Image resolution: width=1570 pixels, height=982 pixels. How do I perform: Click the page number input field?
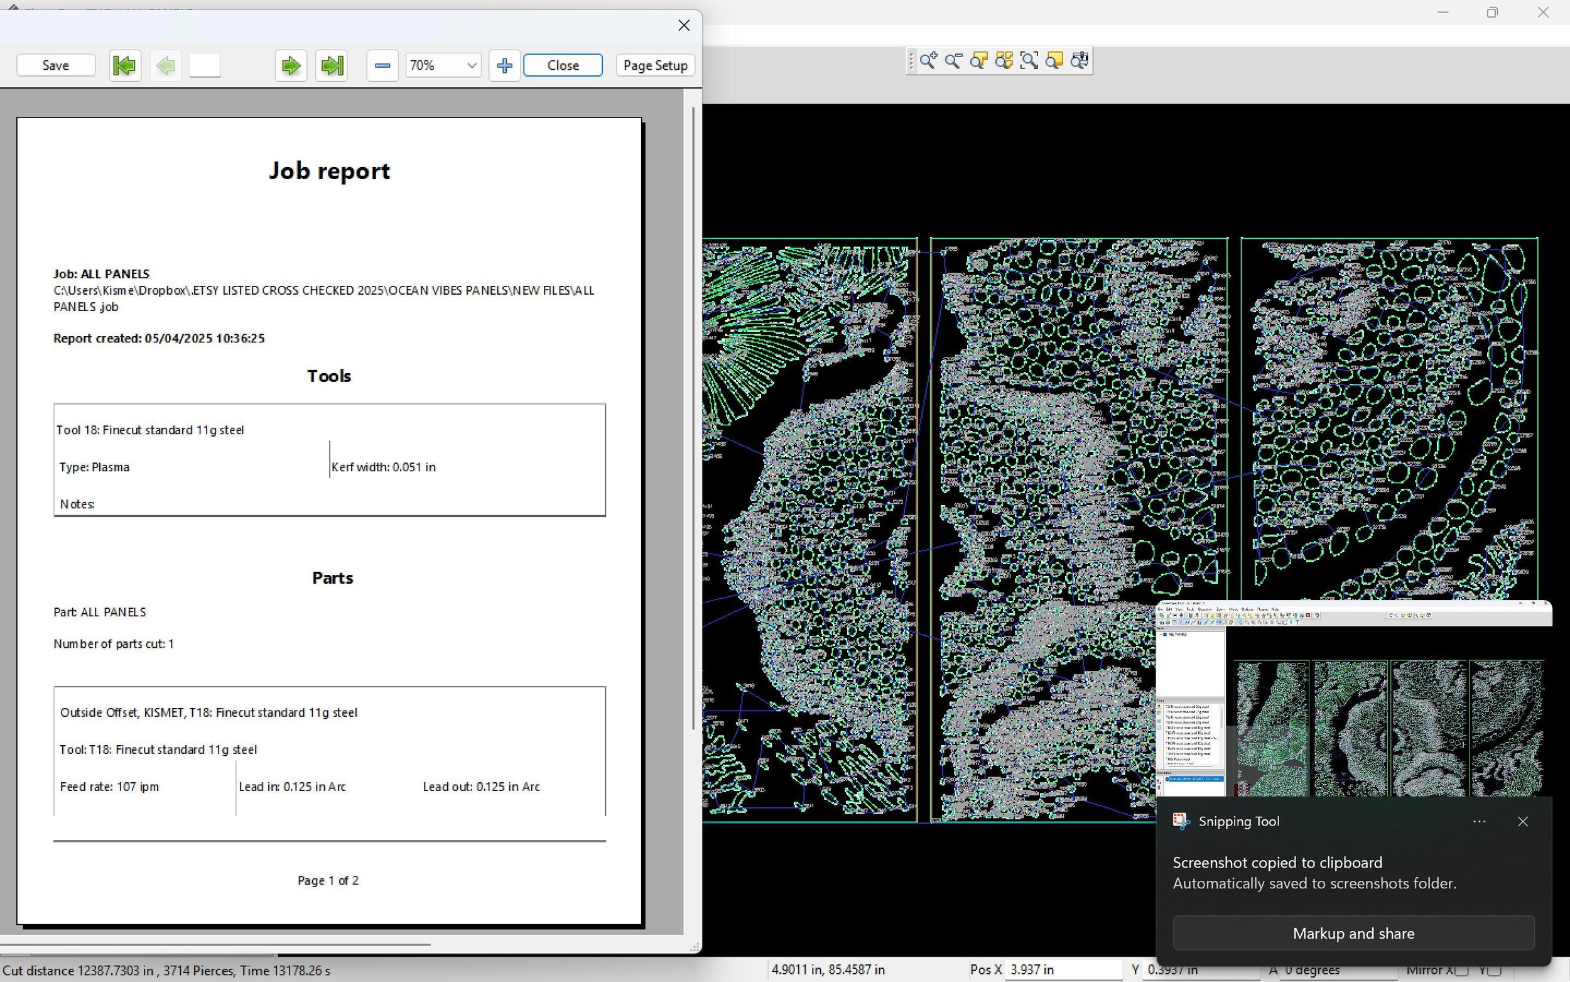[205, 65]
